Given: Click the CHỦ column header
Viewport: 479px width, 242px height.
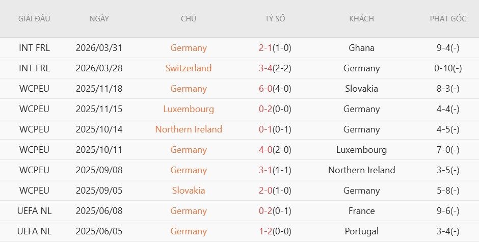Looking at the screenshot, I should pos(189,19).
